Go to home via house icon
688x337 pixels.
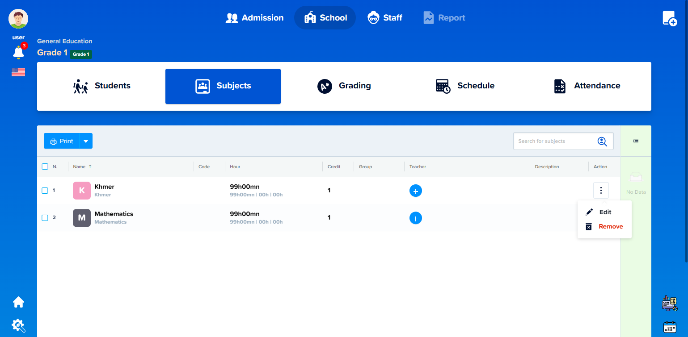coord(18,302)
